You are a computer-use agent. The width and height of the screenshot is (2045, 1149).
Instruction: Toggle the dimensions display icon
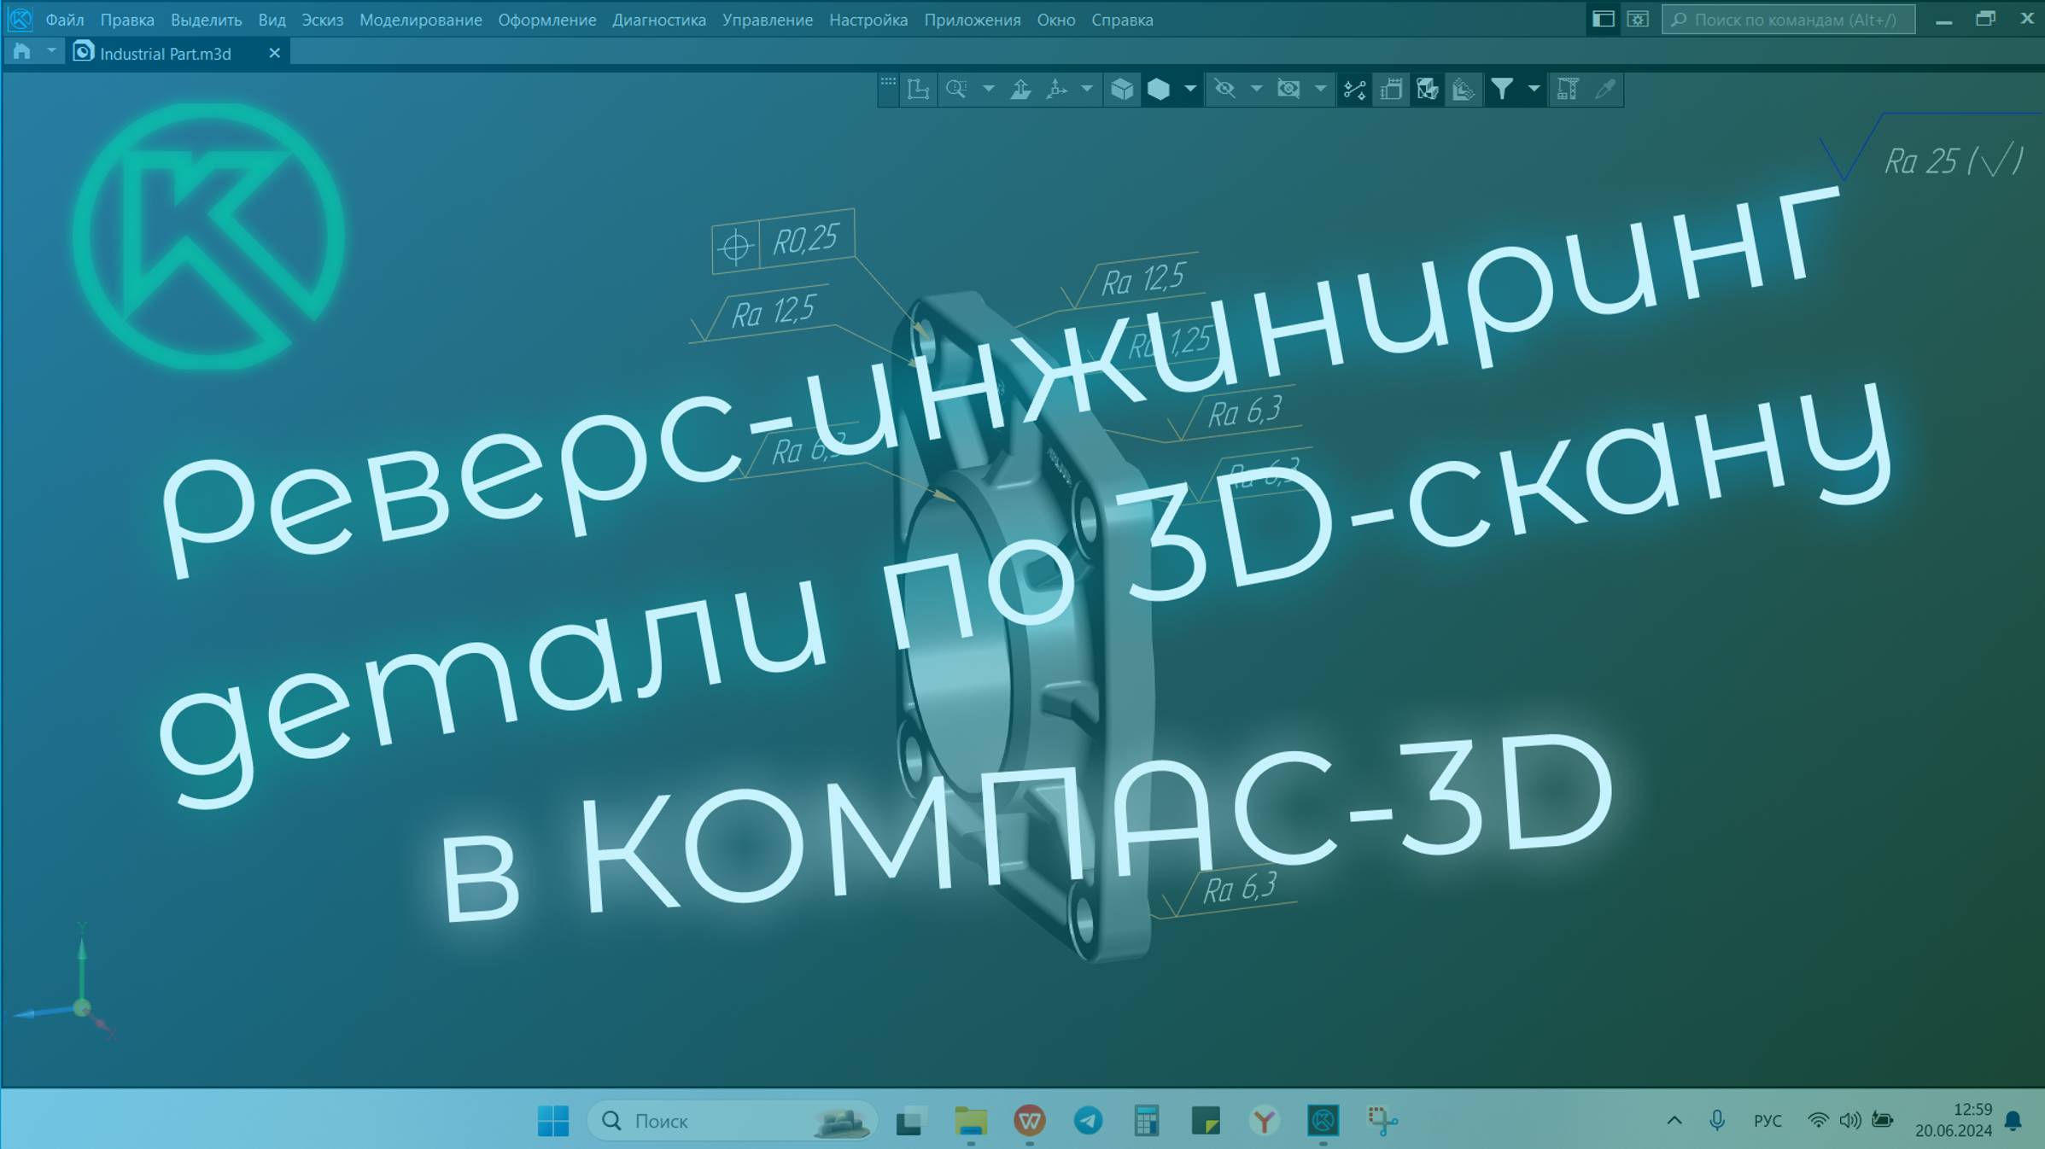coord(1391,89)
